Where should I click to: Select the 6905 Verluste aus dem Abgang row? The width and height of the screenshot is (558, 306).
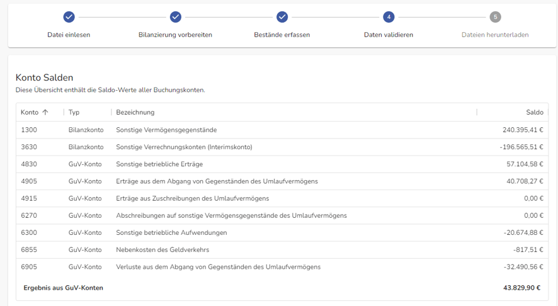click(x=282, y=266)
